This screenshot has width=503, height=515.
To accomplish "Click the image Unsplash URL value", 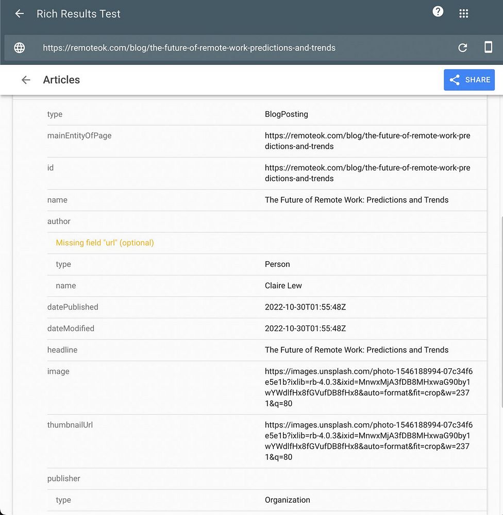I will tap(368, 387).
